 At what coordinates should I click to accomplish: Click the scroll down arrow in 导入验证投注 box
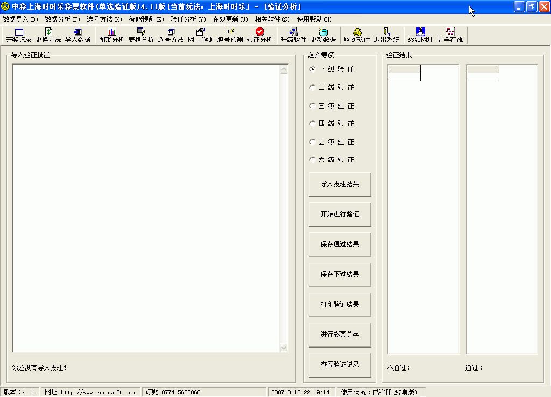point(284,348)
